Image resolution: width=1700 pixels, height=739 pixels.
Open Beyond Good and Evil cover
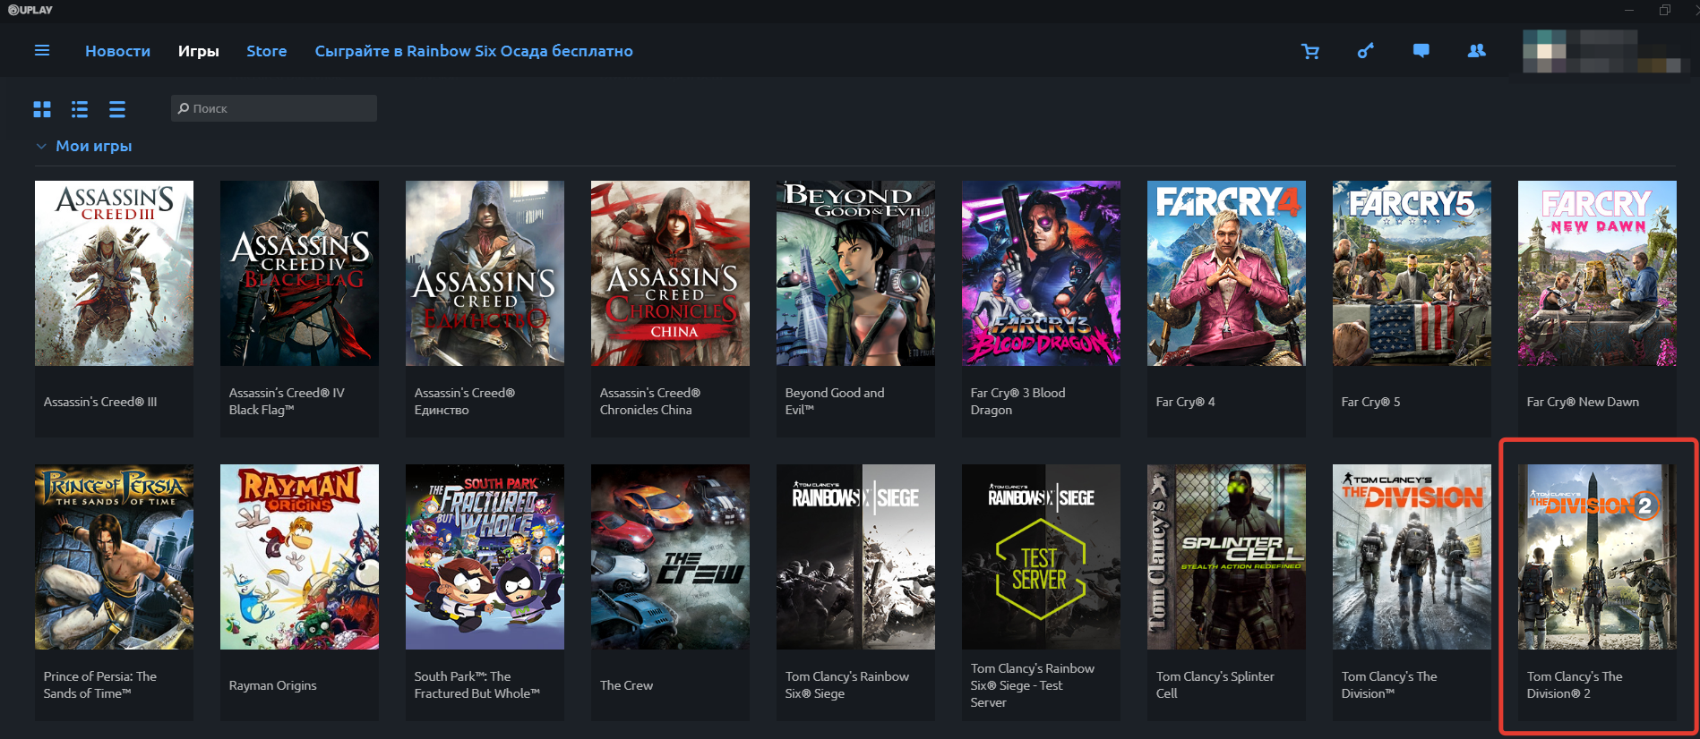click(855, 273)
